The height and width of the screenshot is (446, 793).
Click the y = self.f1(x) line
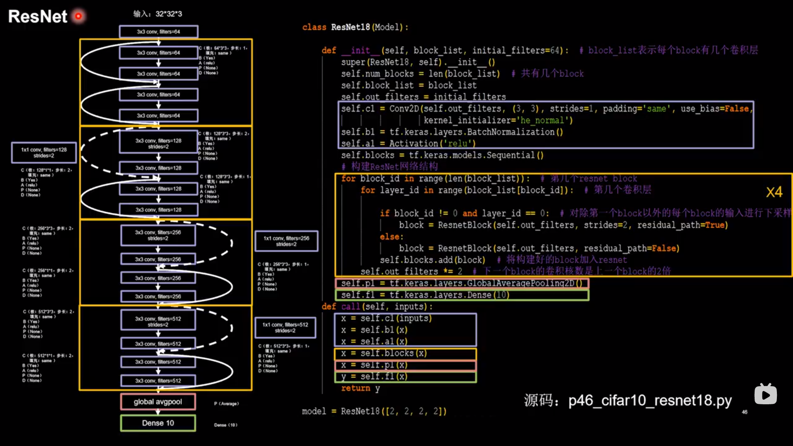tap(405, 377)
